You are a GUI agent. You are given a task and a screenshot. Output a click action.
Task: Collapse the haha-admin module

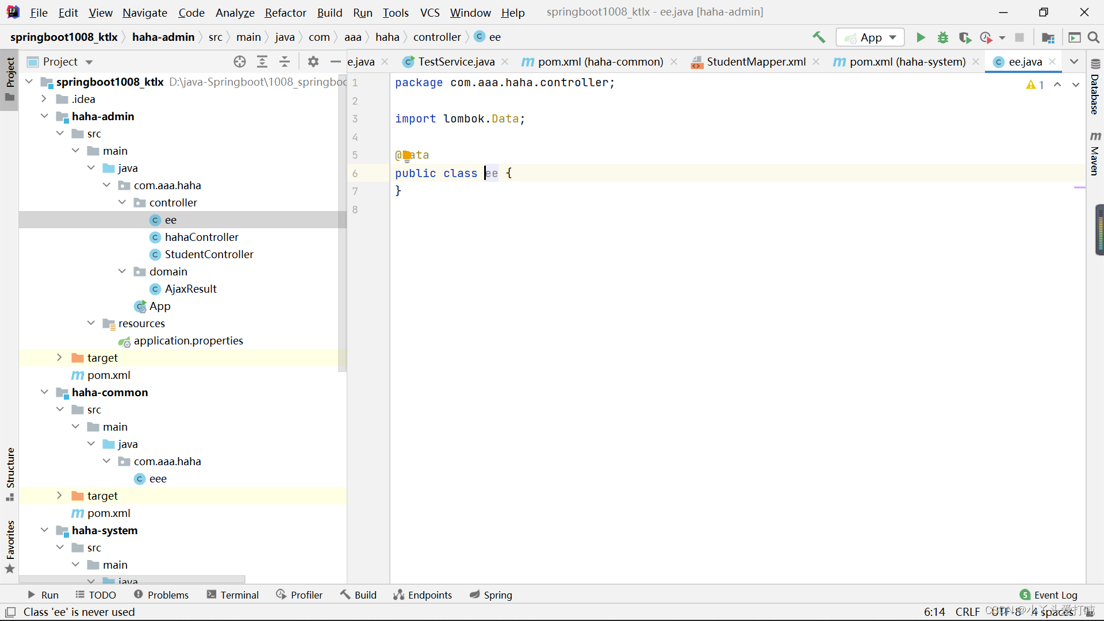pos(44,116)
